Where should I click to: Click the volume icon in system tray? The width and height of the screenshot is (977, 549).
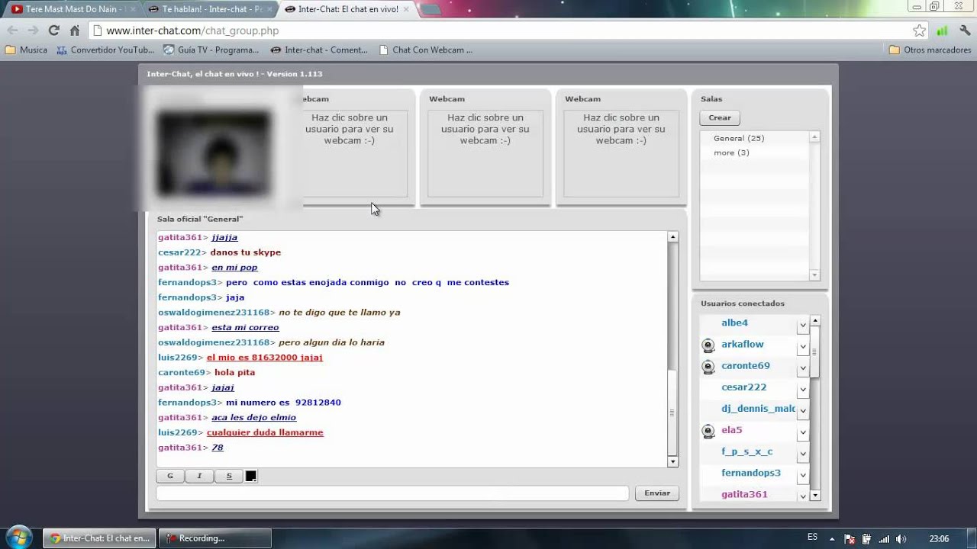(901, 538)
